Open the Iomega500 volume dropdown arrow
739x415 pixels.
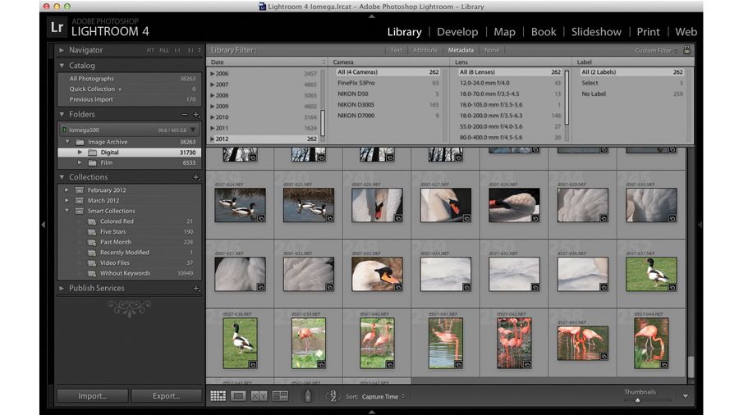click(193, 130)
